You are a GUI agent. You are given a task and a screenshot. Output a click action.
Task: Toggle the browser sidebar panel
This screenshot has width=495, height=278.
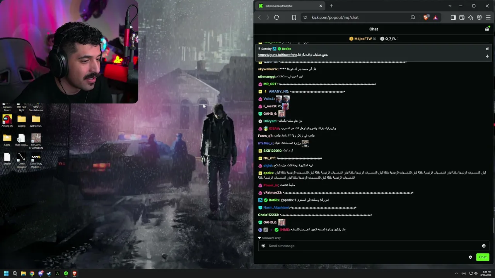tap(453, 17)
